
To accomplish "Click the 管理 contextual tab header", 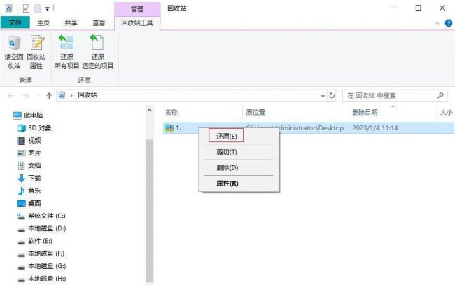I will (137, 9).
